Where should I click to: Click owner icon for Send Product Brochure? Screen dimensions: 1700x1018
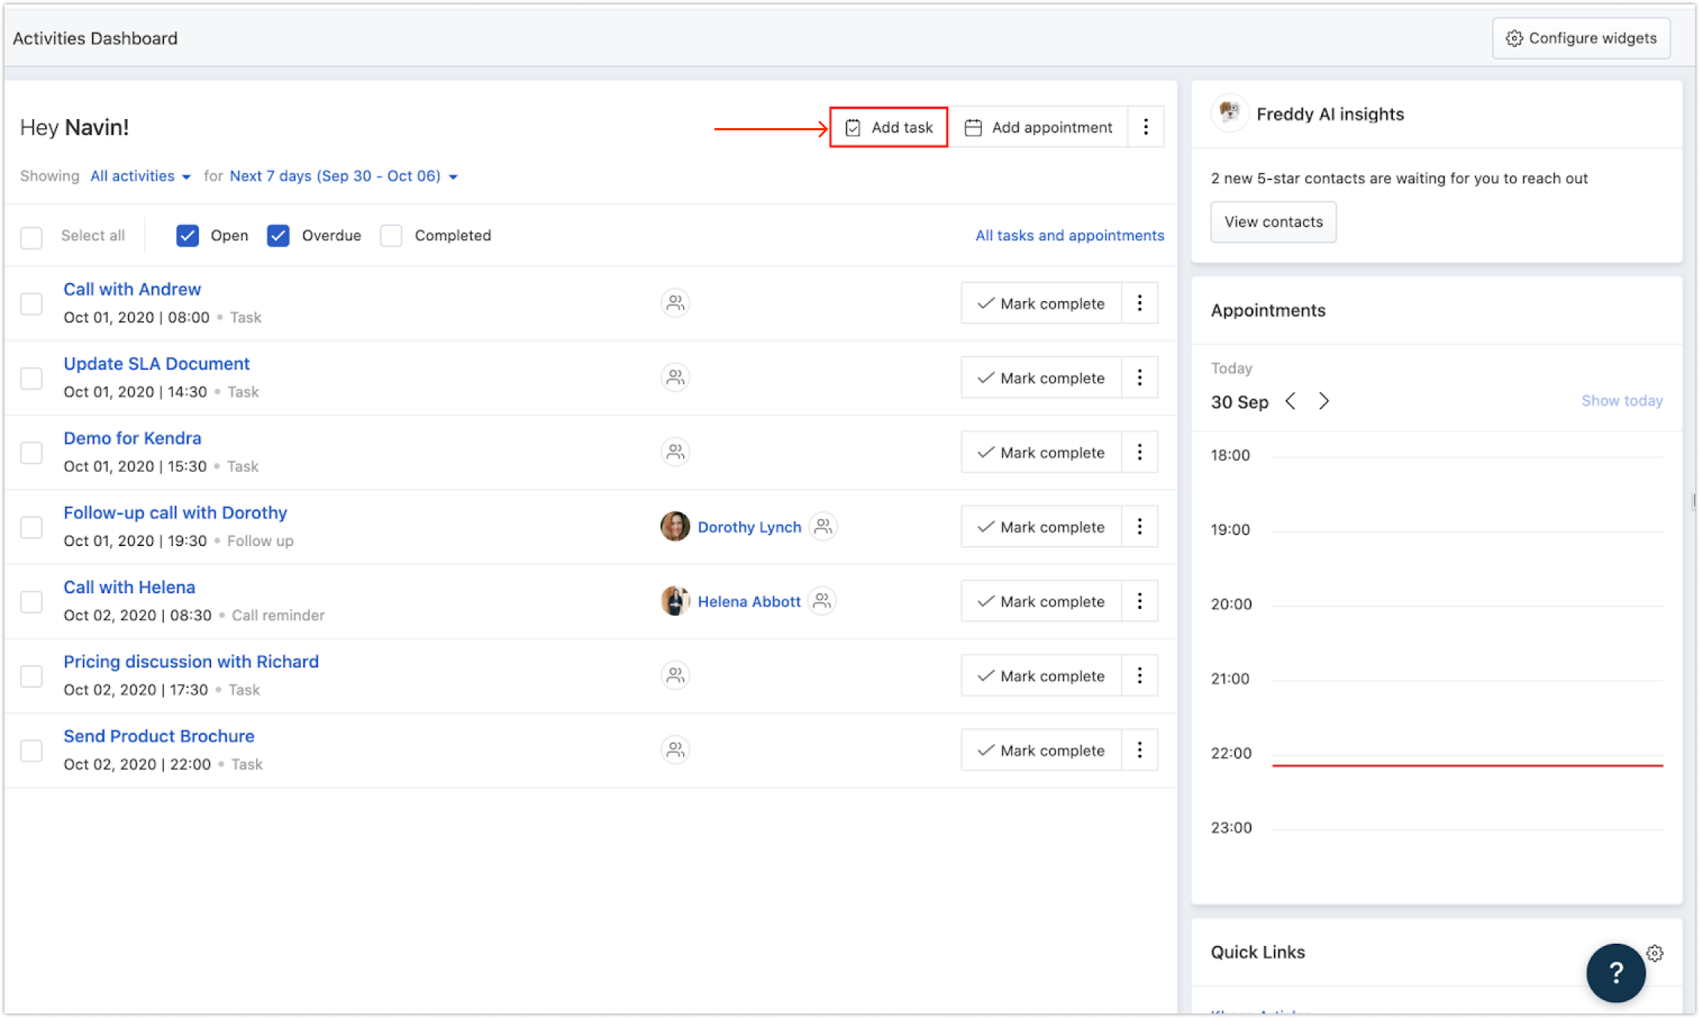pos(675,750)
